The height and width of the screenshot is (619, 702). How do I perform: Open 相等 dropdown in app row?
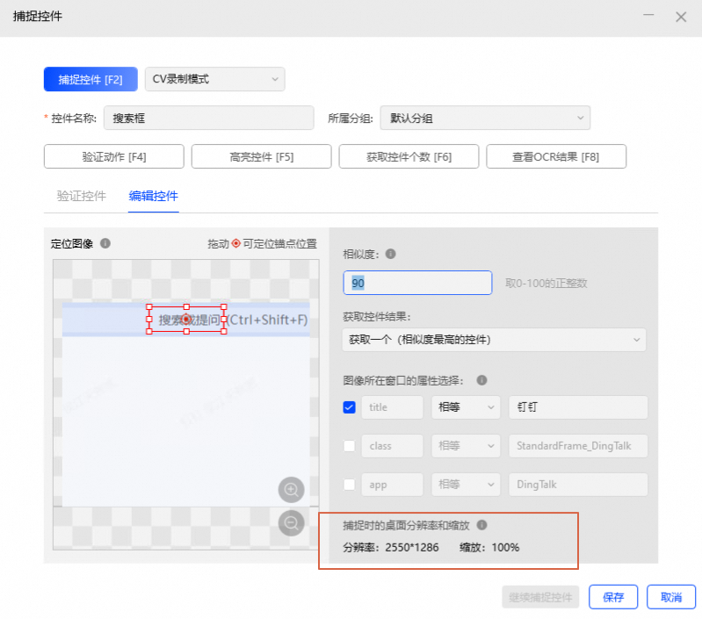(x=466, y=485)
